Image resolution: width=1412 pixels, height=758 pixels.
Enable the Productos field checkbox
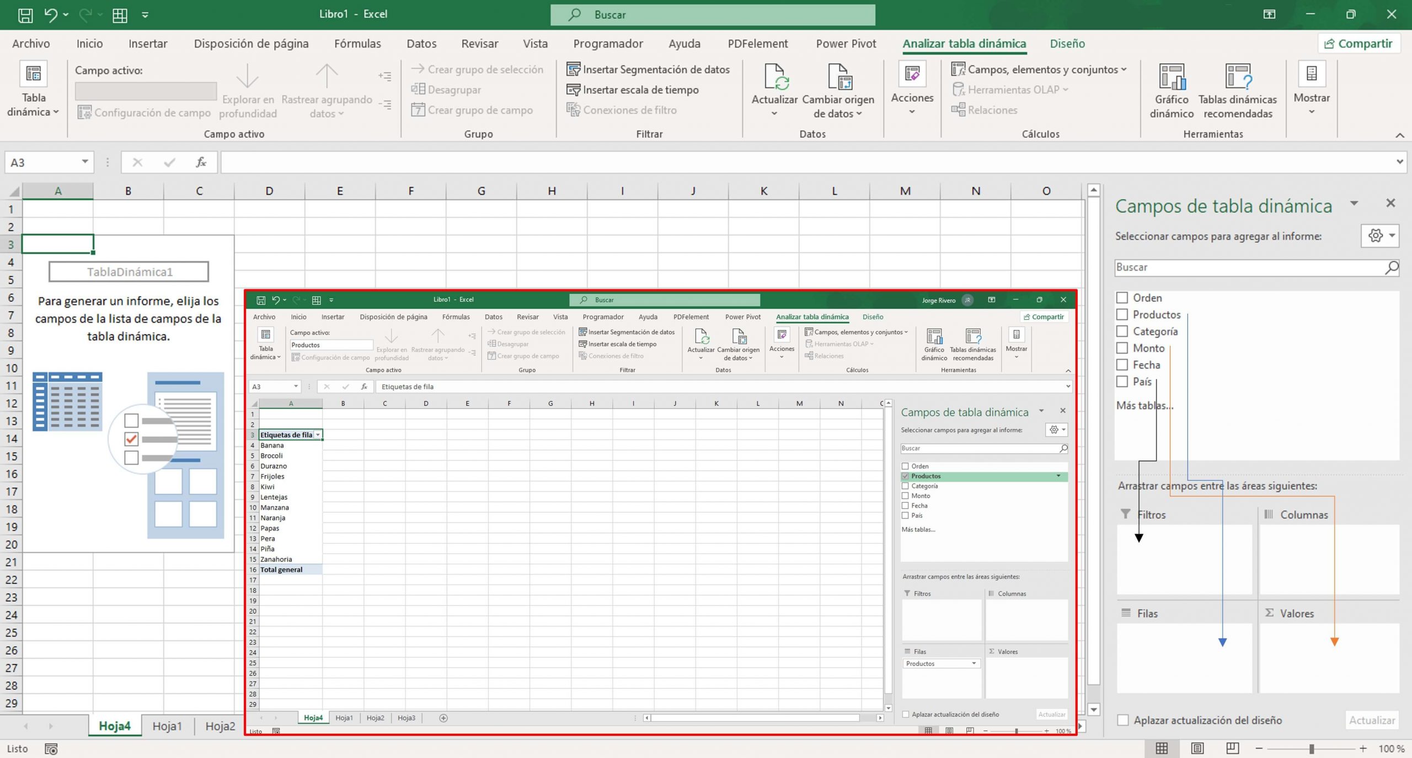(1122, 314)
